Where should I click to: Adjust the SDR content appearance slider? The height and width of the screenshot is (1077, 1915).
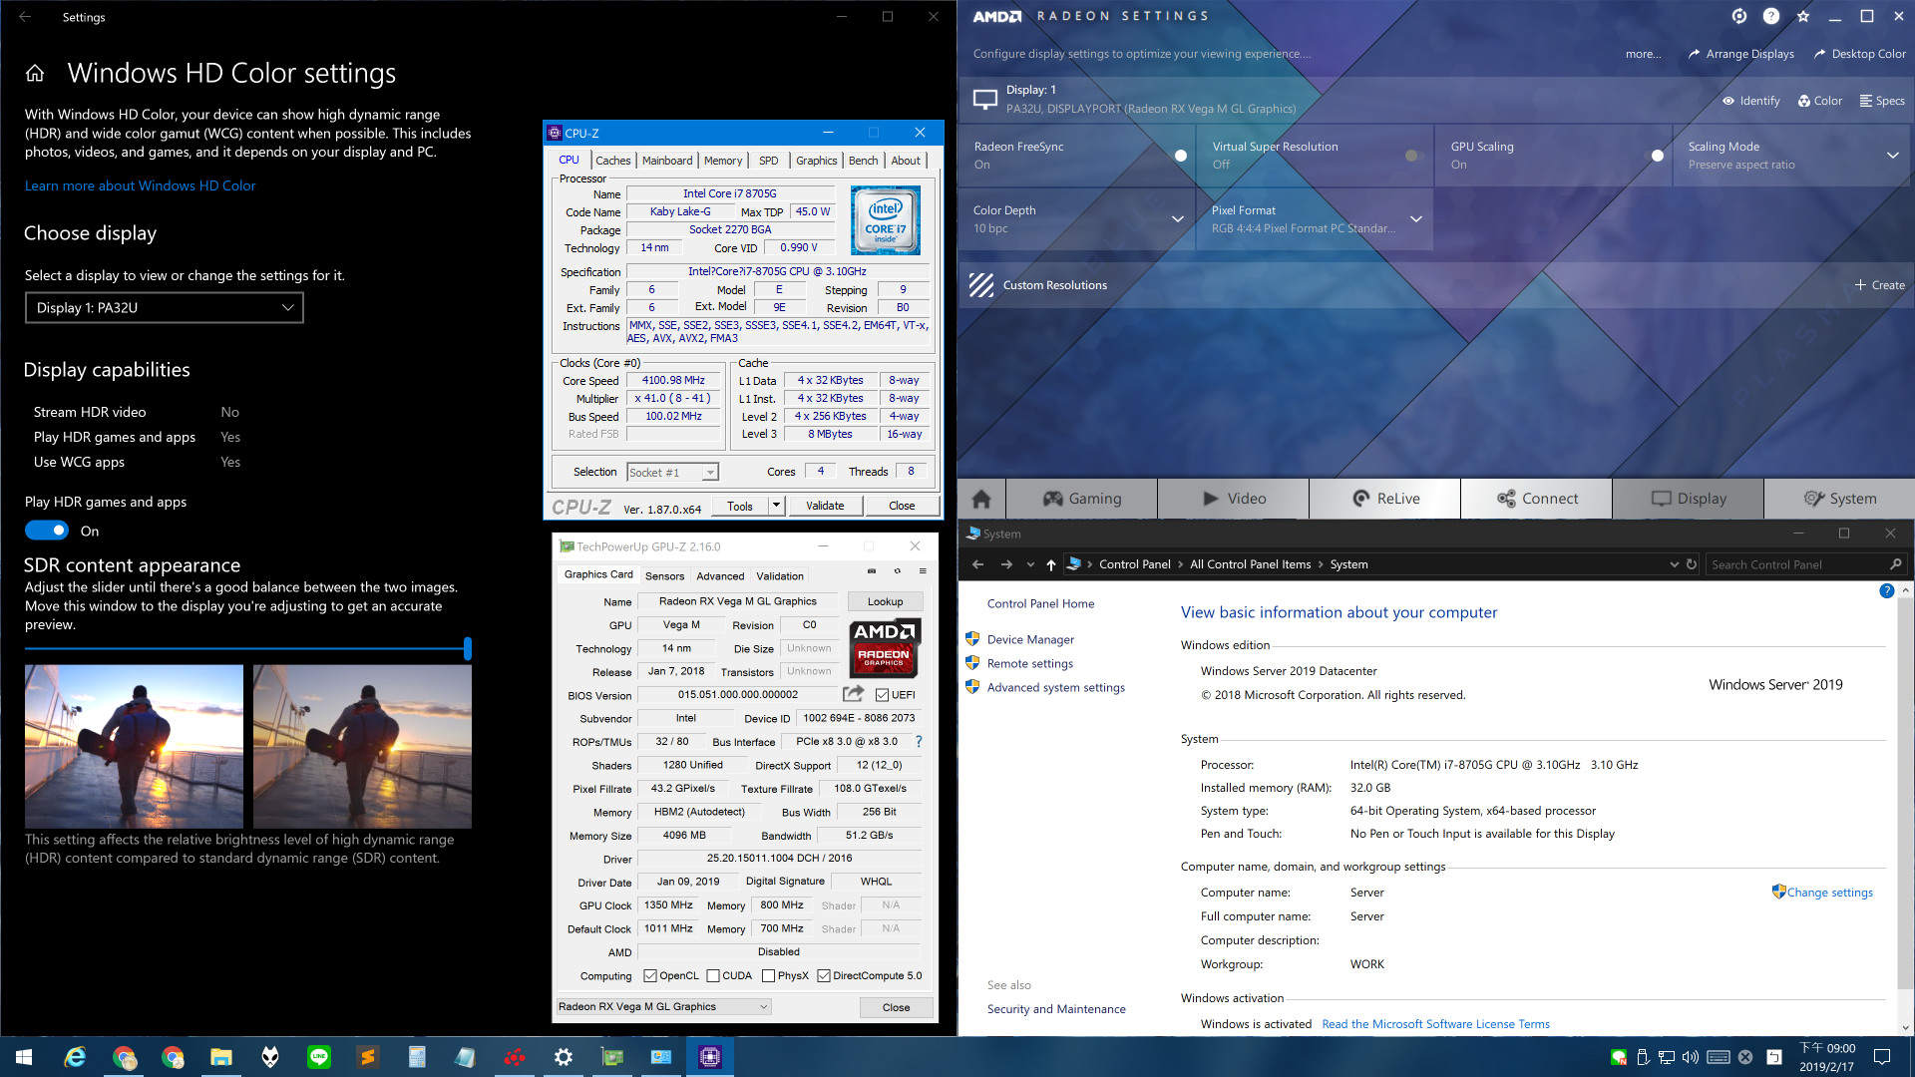467,648
